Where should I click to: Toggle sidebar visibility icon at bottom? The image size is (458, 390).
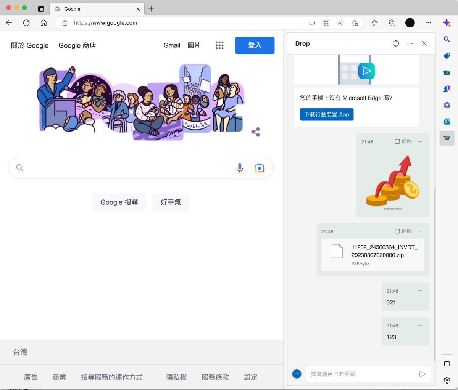[447, 364]
